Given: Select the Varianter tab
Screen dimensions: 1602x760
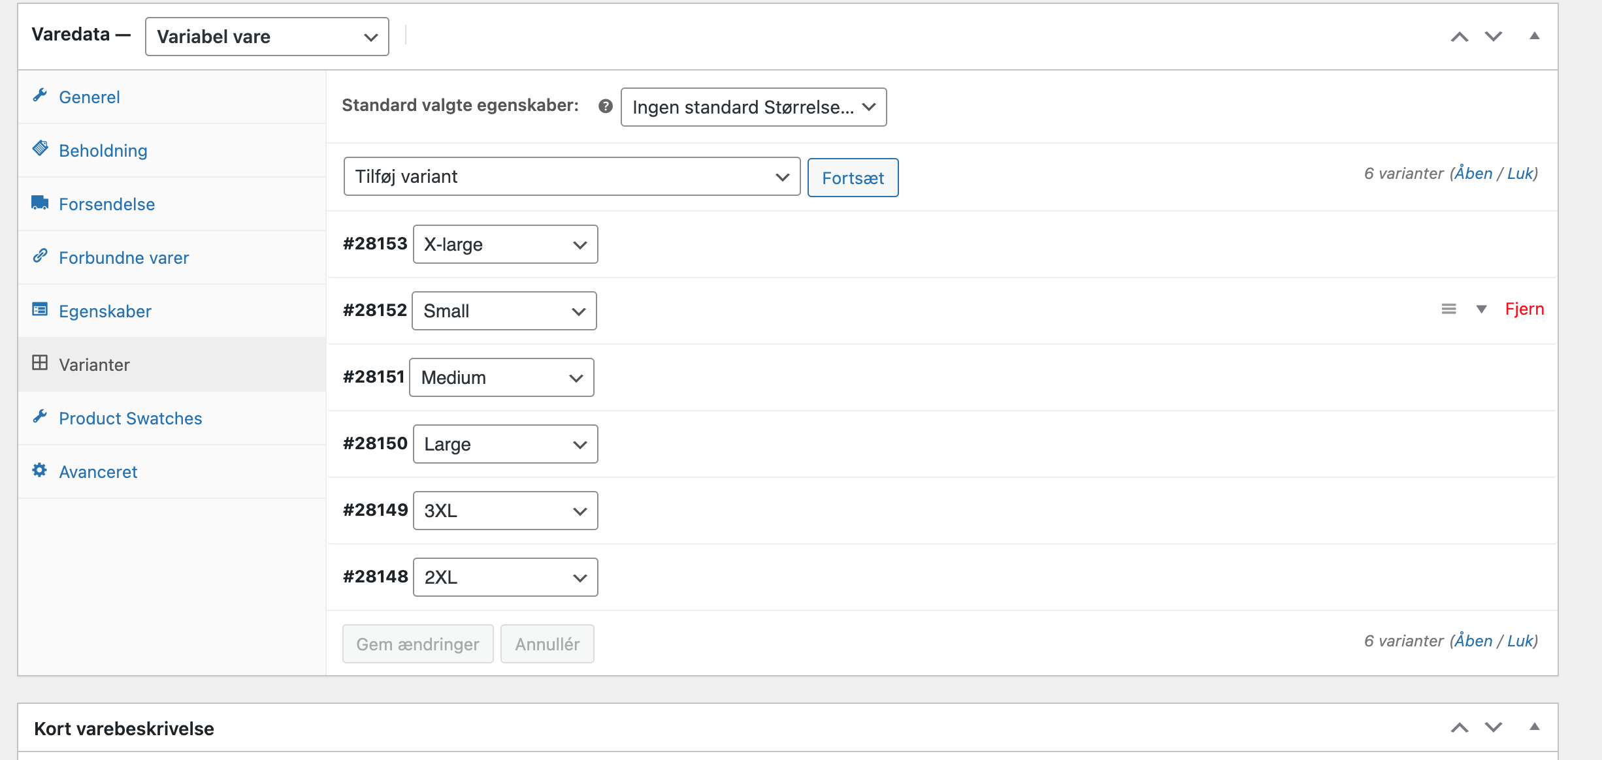Looking at the screenshot, I should [x=94, y=365].
